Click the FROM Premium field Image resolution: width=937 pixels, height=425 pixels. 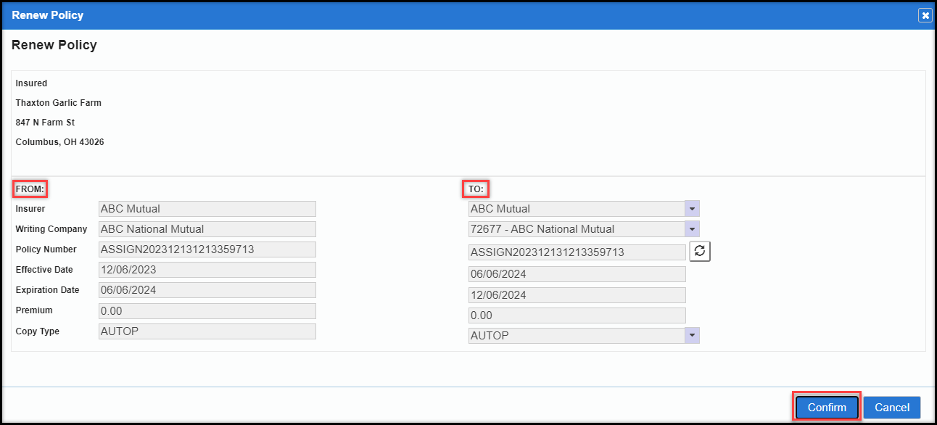pyautogui.click(x=207, y=311)
